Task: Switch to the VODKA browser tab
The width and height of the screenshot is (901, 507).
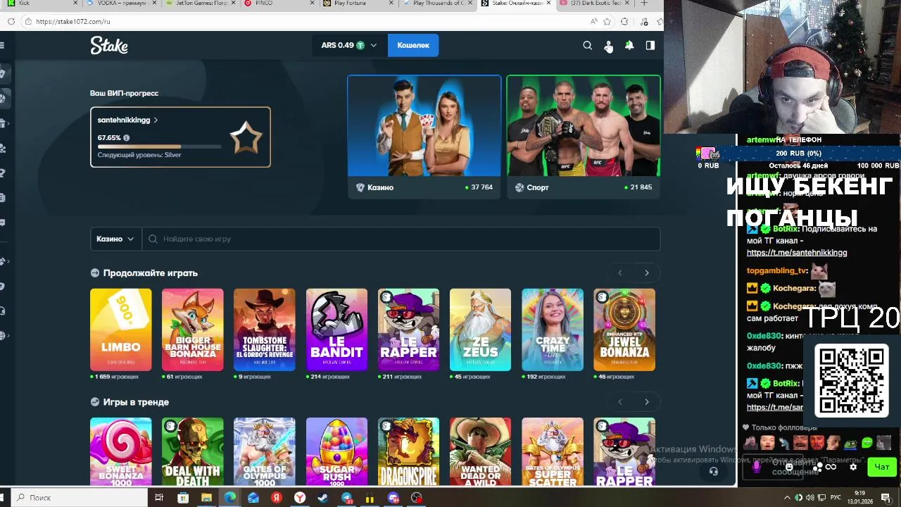Action: [121, 4]
